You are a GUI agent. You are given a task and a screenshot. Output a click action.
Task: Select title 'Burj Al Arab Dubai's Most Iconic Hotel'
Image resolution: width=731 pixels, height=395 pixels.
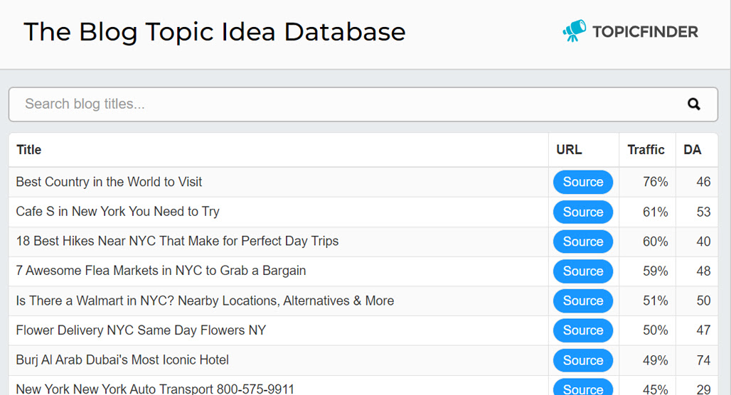point(122,359)
